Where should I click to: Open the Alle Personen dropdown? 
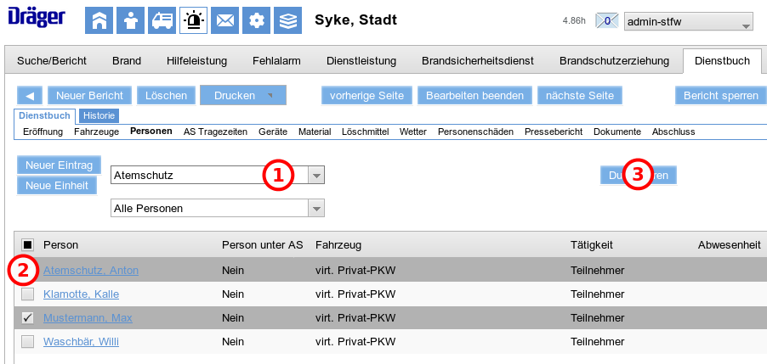click(315, 208)
